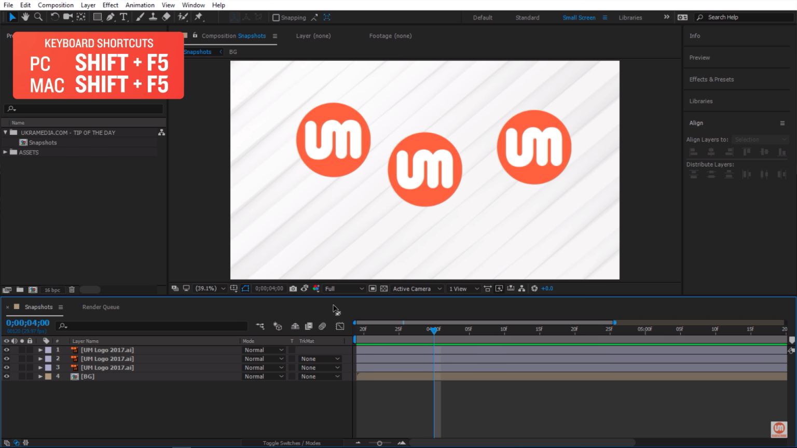The image size is (797, 448).
Task: Enable the Snapping checkbox
Action: click(x=276, y=18)
